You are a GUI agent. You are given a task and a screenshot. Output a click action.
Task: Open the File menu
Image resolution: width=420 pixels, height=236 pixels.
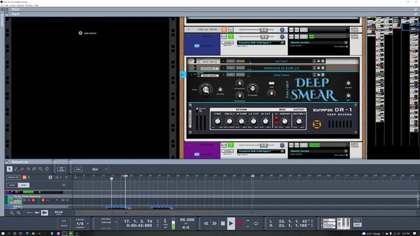(x=2, y=5)
